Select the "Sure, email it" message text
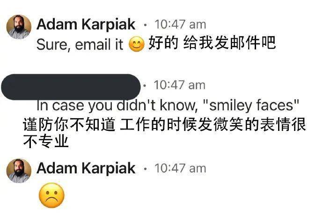The width and height of the screenshot is (323, 214). [80, 44]
